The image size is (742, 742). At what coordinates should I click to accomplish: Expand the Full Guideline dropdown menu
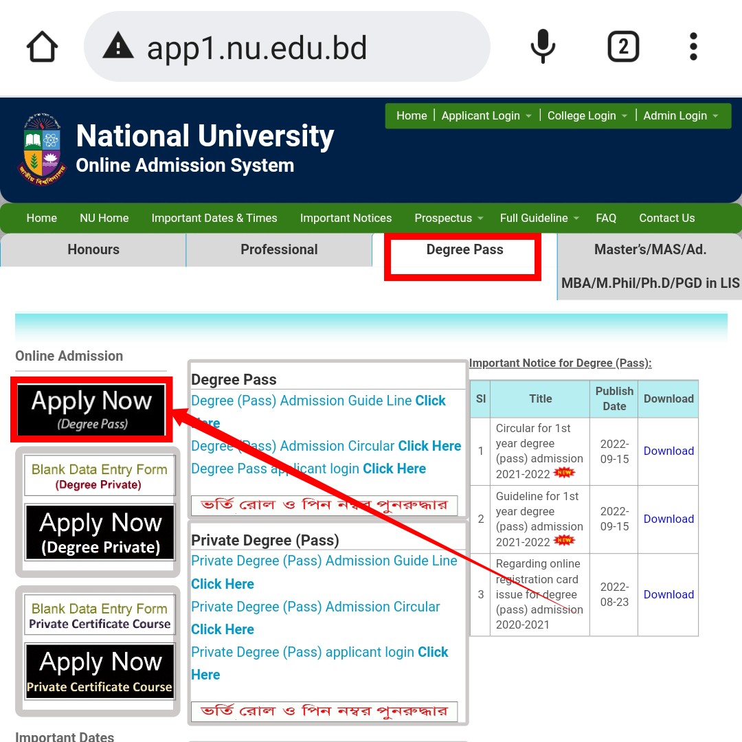point(539,218)
